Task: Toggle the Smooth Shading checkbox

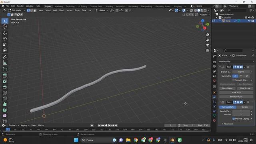Action: coord(233,80)
